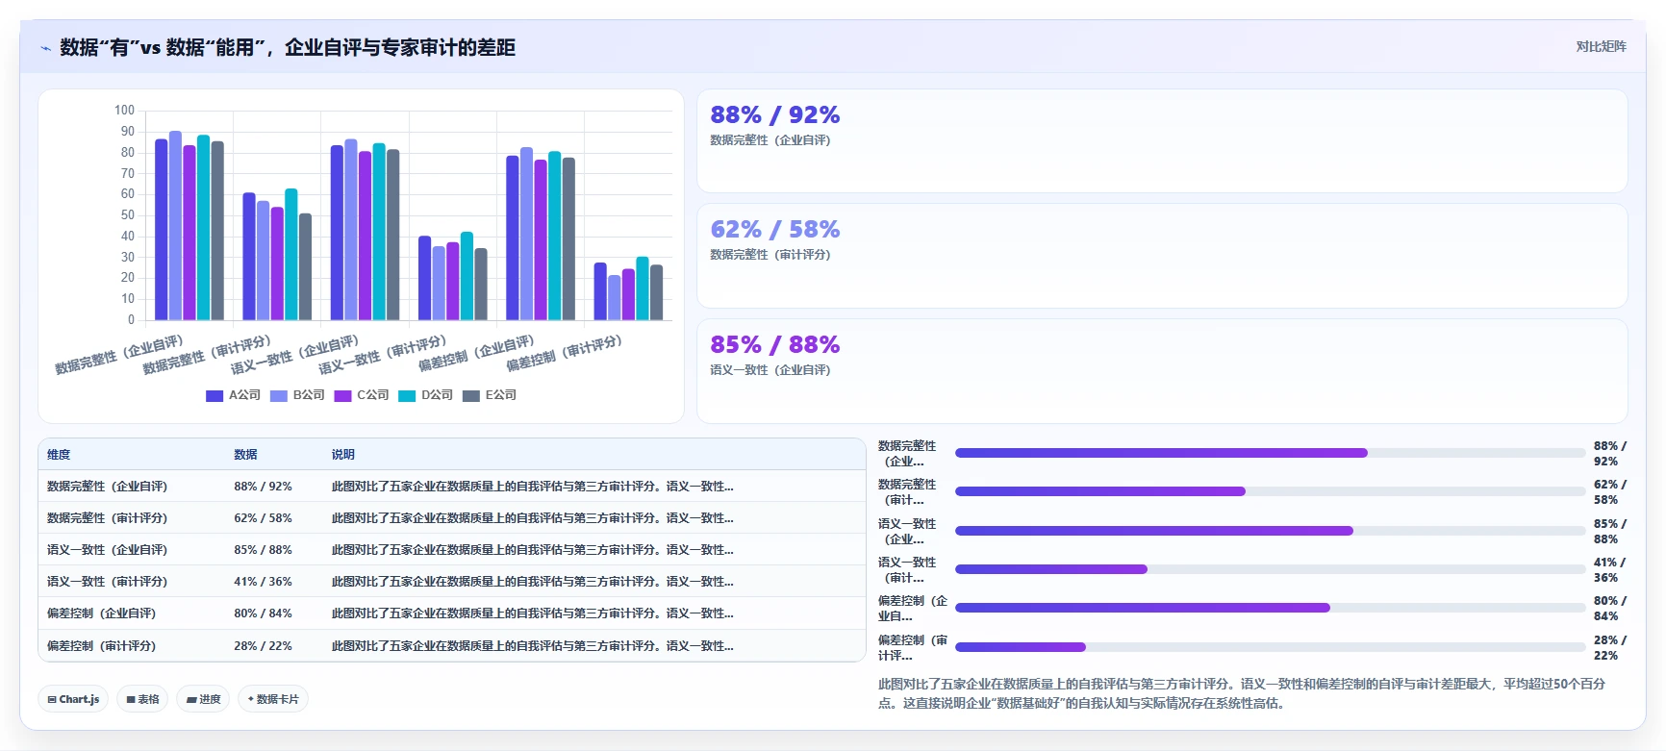The height and width of the screenshot is (751, 1666).
Task: Click the 语义一致性(企业...) label left of its progress bar
Action: click(x=907, y=532)
